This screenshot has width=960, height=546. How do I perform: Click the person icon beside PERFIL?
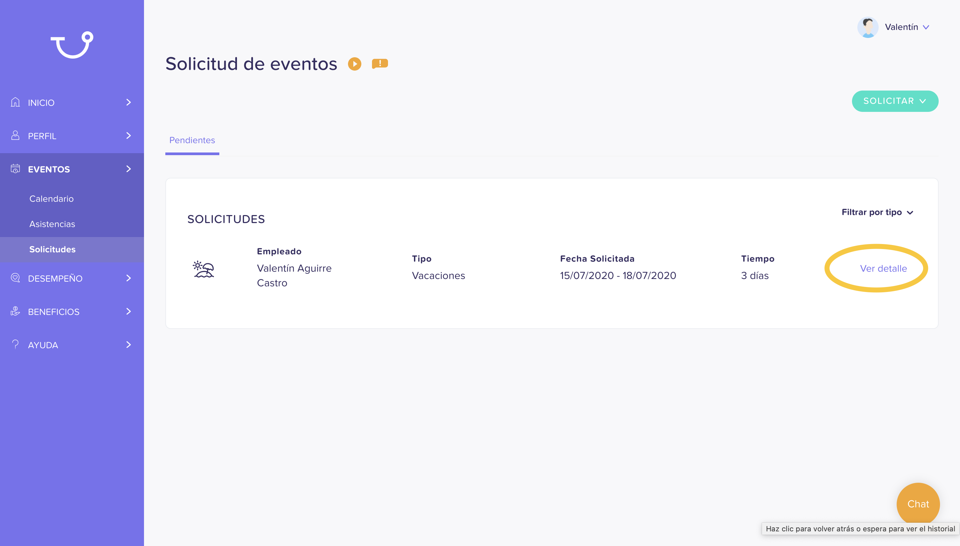tap(15, 136)
